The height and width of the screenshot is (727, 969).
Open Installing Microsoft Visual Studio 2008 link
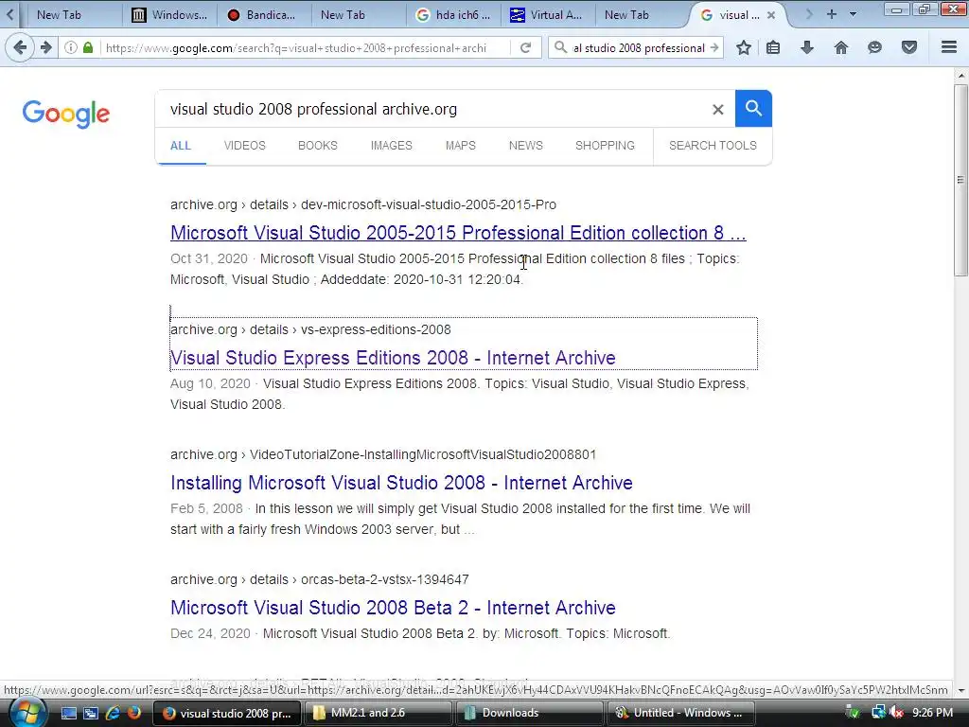point(401,483)
